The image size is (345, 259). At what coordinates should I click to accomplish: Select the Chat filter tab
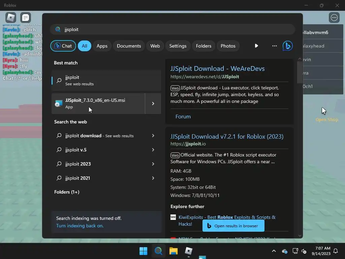[63, 46]
